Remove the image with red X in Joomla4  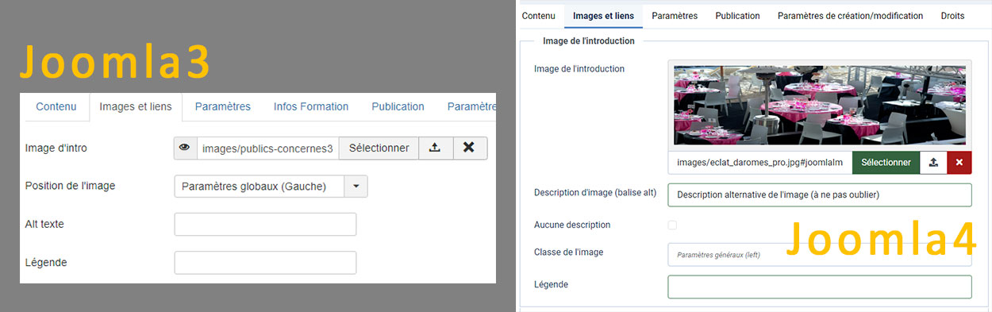[959, 162]
